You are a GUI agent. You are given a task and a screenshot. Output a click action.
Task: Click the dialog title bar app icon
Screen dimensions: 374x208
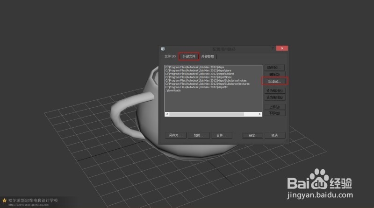pos(163,49)
